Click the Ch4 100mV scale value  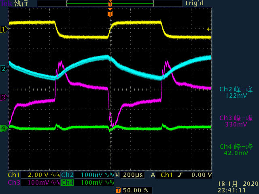coord(92,183)
